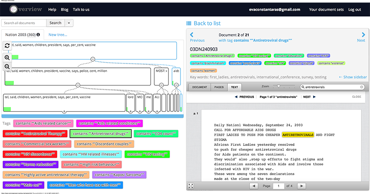This screenshot has width=370, height=194.
Task: Switch to the DOCUMENT view tab
Action: pyautogui.click(x=200, y=87)
